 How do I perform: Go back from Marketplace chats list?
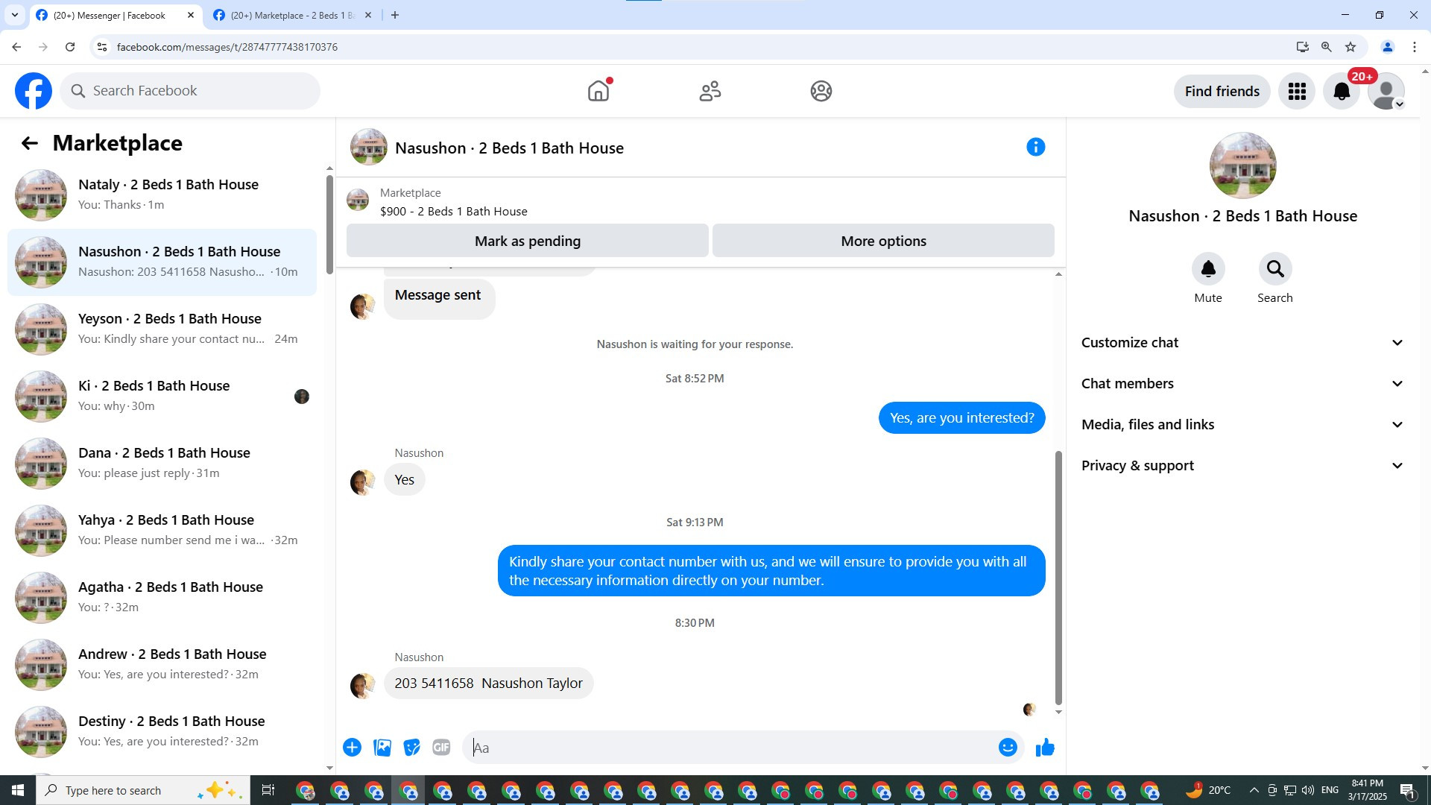click(29, 143)
